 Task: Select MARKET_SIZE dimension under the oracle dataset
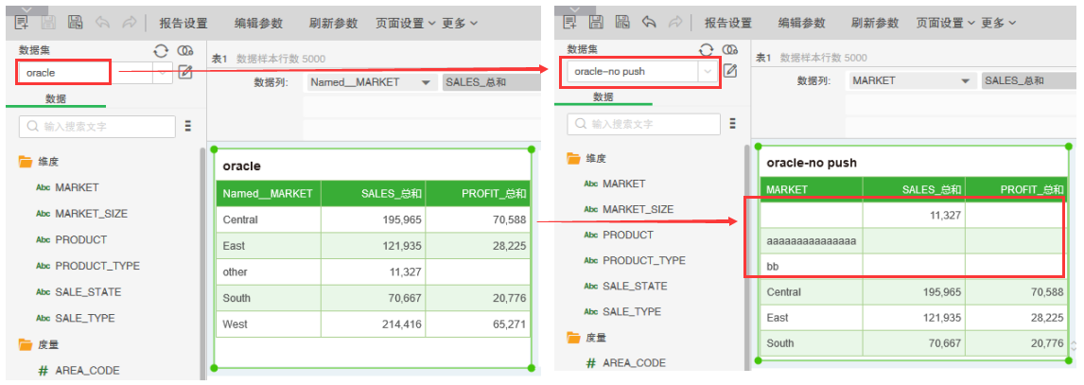pos(91,214)
